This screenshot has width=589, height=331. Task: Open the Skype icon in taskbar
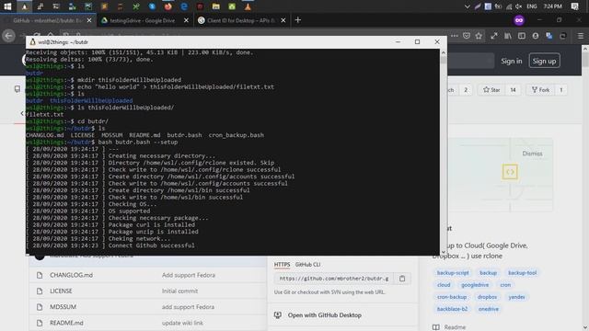(152, 6)
